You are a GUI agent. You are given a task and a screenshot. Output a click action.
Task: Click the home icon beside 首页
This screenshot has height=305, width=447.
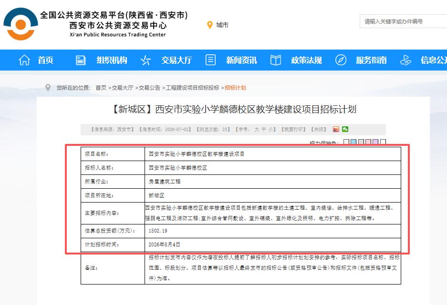click(24, 60)
